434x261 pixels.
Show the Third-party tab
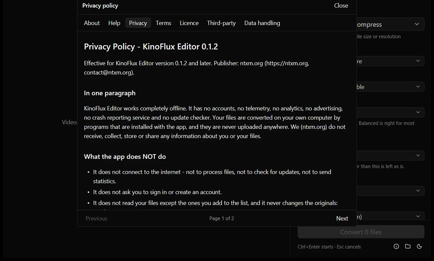(221, 23)
